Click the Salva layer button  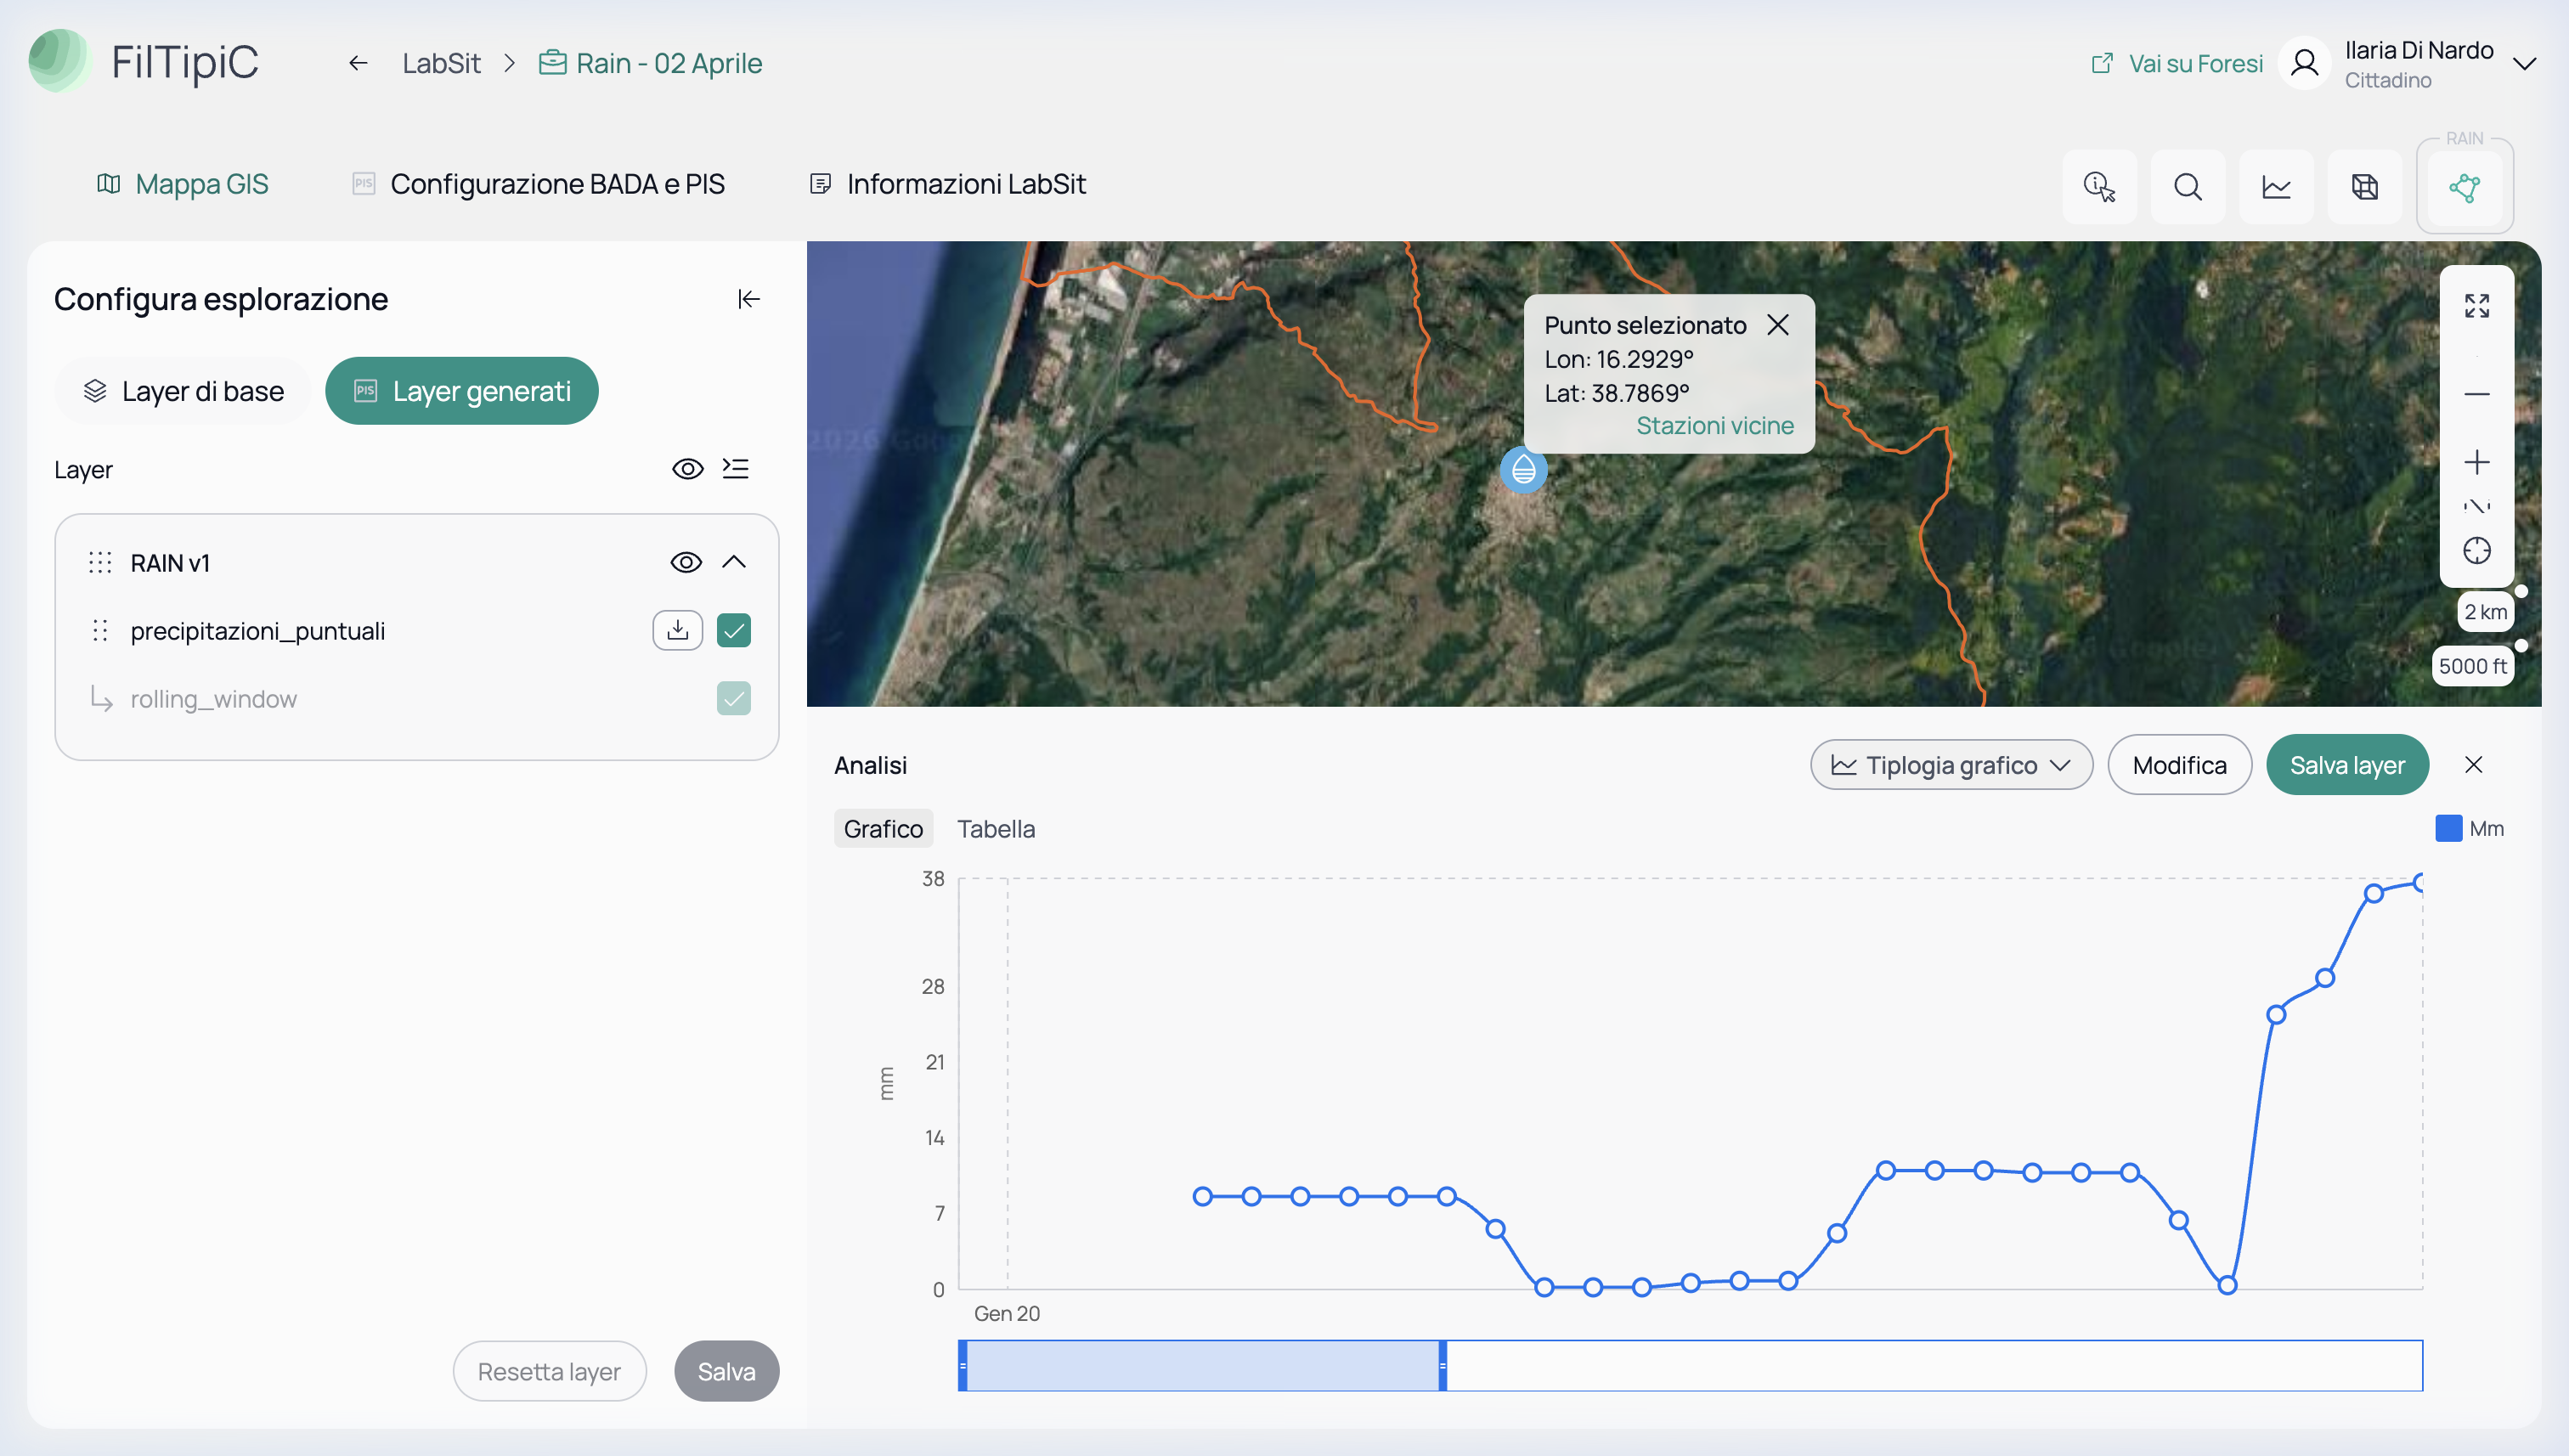(2347, 765)
